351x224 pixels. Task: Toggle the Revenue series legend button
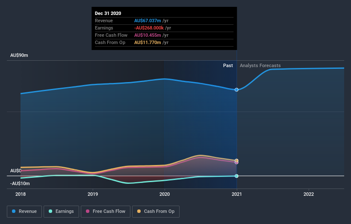pyautogui.click(x=24, y=212)
